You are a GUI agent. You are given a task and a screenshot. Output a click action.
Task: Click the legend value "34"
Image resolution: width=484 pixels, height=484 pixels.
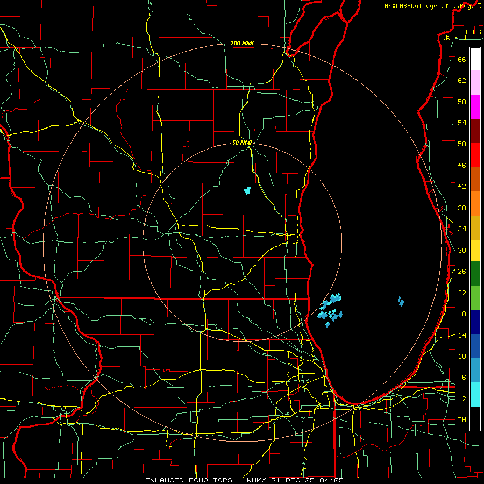click(462, 229)
